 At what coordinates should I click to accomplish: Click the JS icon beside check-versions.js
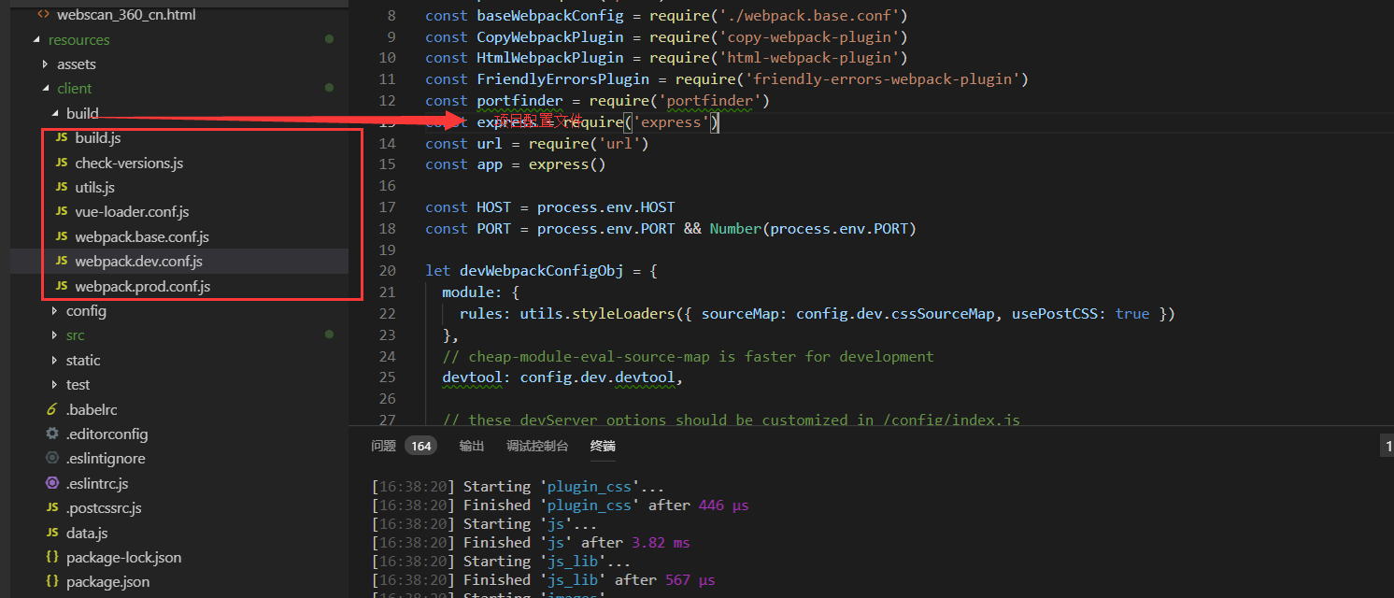[62, 163]
